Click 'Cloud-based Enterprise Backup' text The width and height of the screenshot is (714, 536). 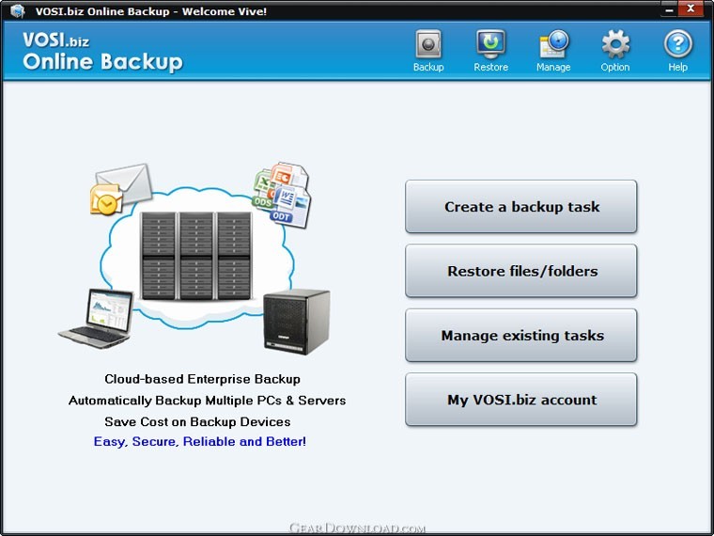point(202,379)
